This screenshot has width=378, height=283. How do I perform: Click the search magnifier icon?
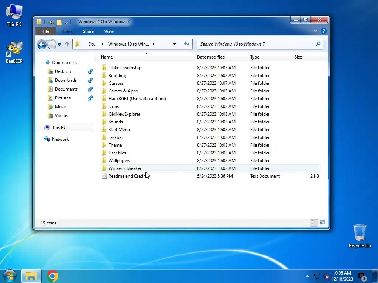[x=318, y=44]
